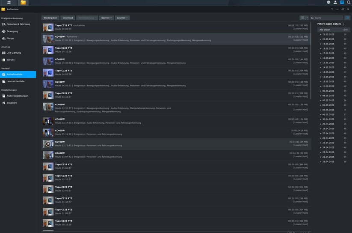
Task: Click the recording list vertical scrollbar
Action: [x=311, y=61]
